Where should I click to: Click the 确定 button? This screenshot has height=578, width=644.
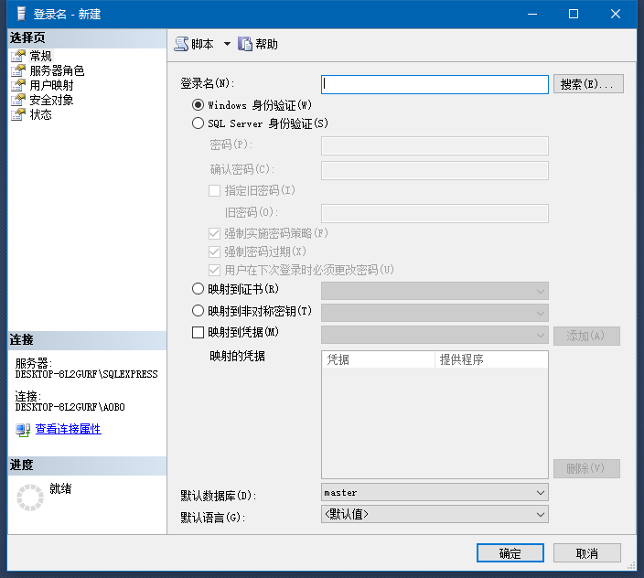pos(510,553)
